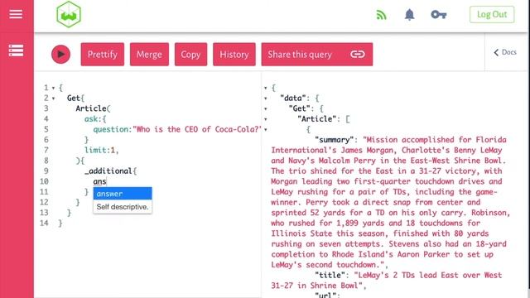The width and height of the screenshot is (530, 298).
Task: Collapse the "Get" result node
Action: click(x=266, y=108)
